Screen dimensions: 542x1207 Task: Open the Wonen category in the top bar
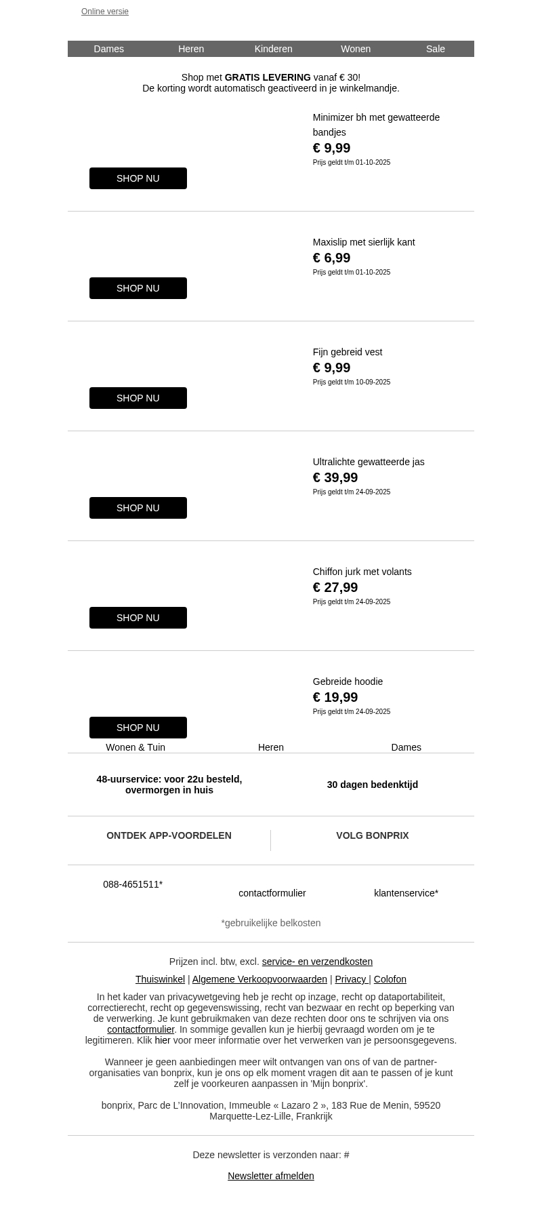(356, 49)
